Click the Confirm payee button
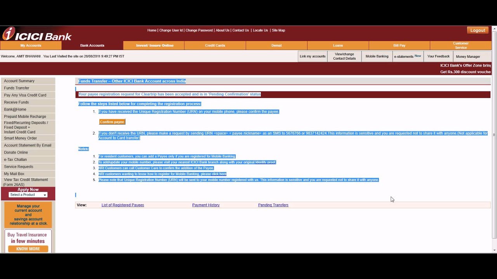 [x=112, y=122]
